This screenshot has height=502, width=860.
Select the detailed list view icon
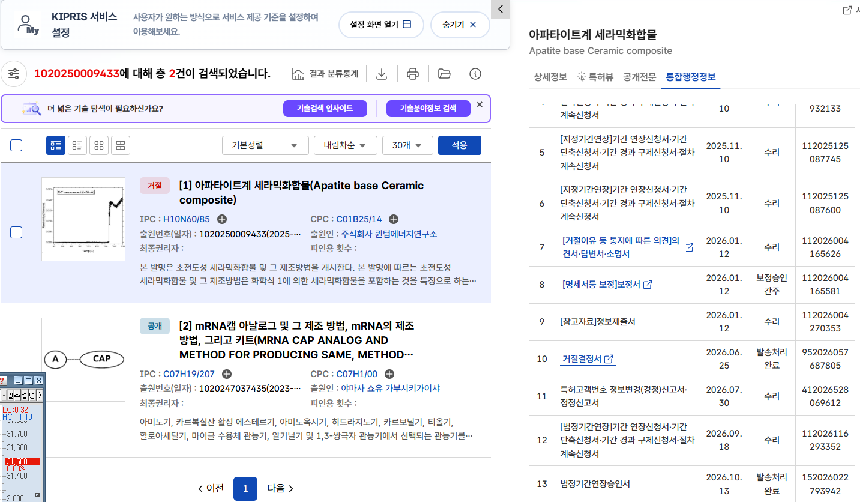coord(56,145)
